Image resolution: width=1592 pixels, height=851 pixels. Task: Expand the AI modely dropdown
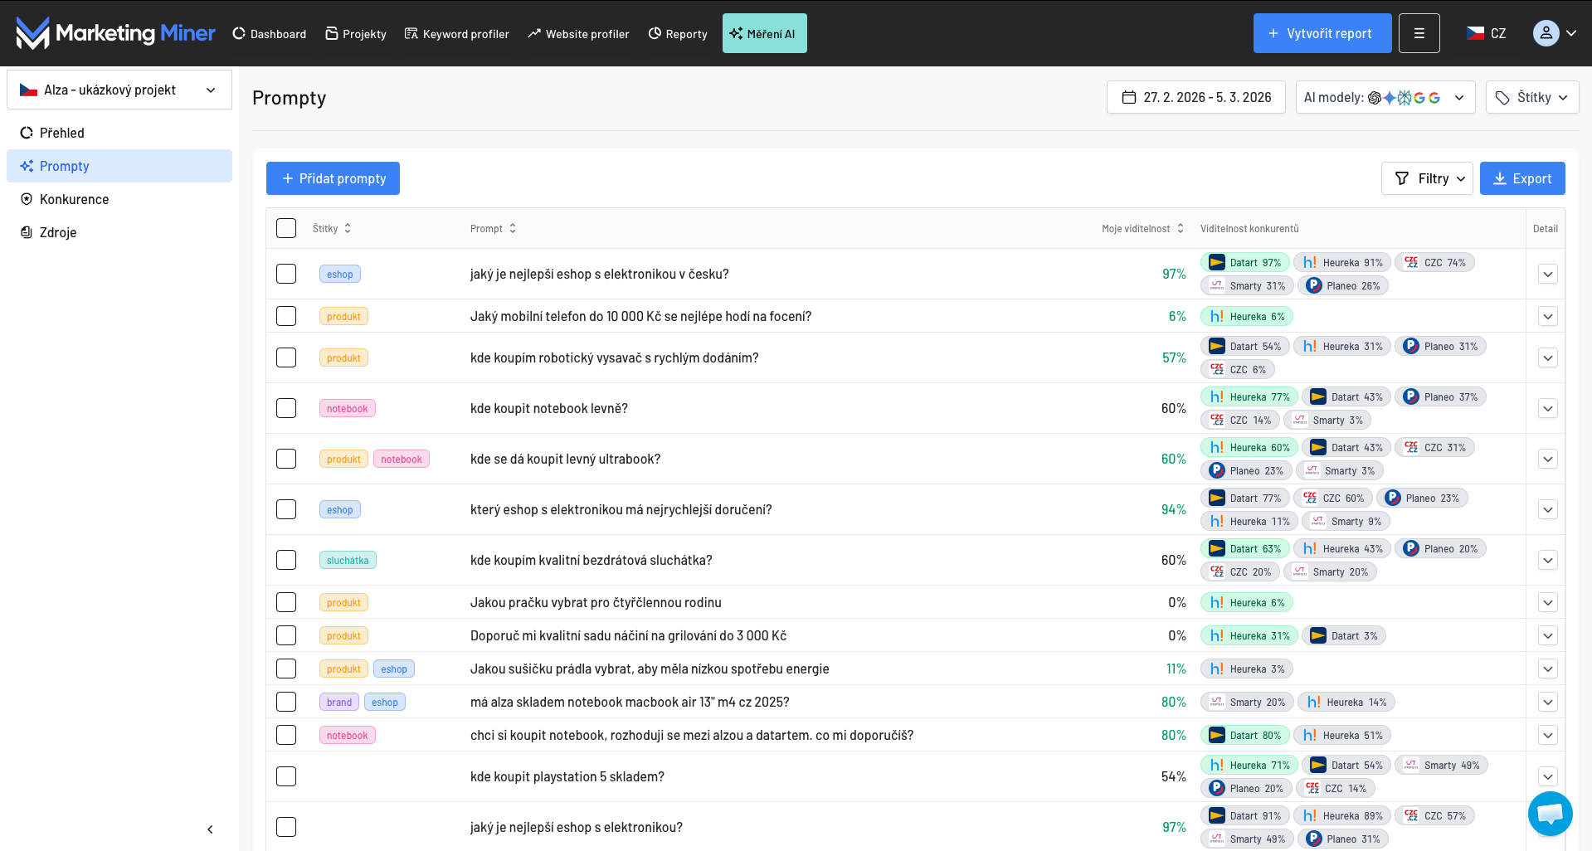pos(1385,97)
